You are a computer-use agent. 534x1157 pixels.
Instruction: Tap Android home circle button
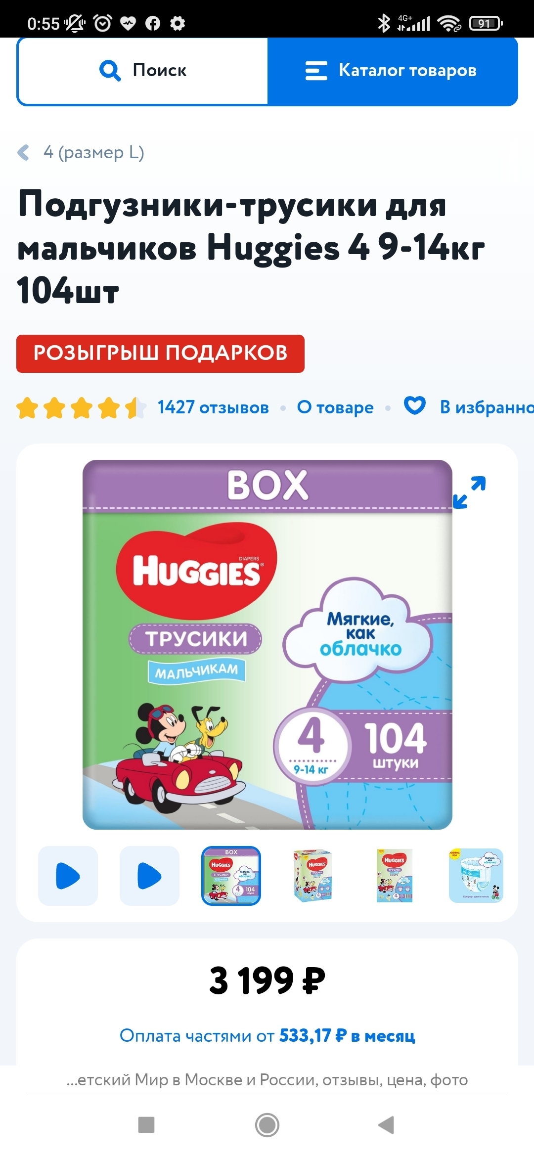pyautogui.click(x=267, y=1125)
